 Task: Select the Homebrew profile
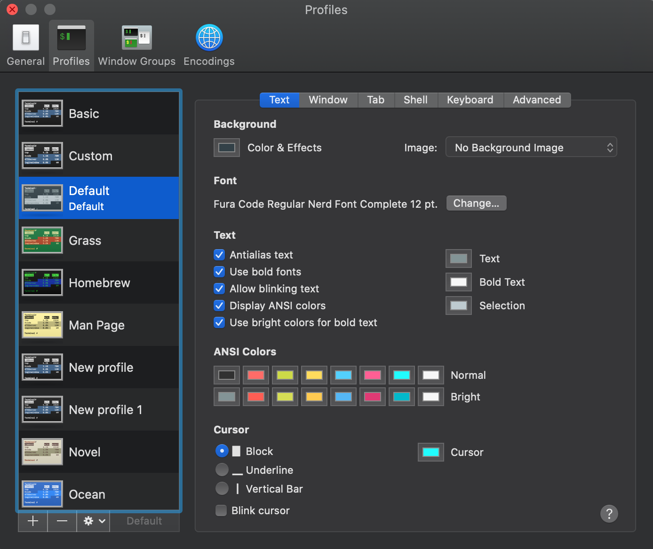(x=99, y=282)
